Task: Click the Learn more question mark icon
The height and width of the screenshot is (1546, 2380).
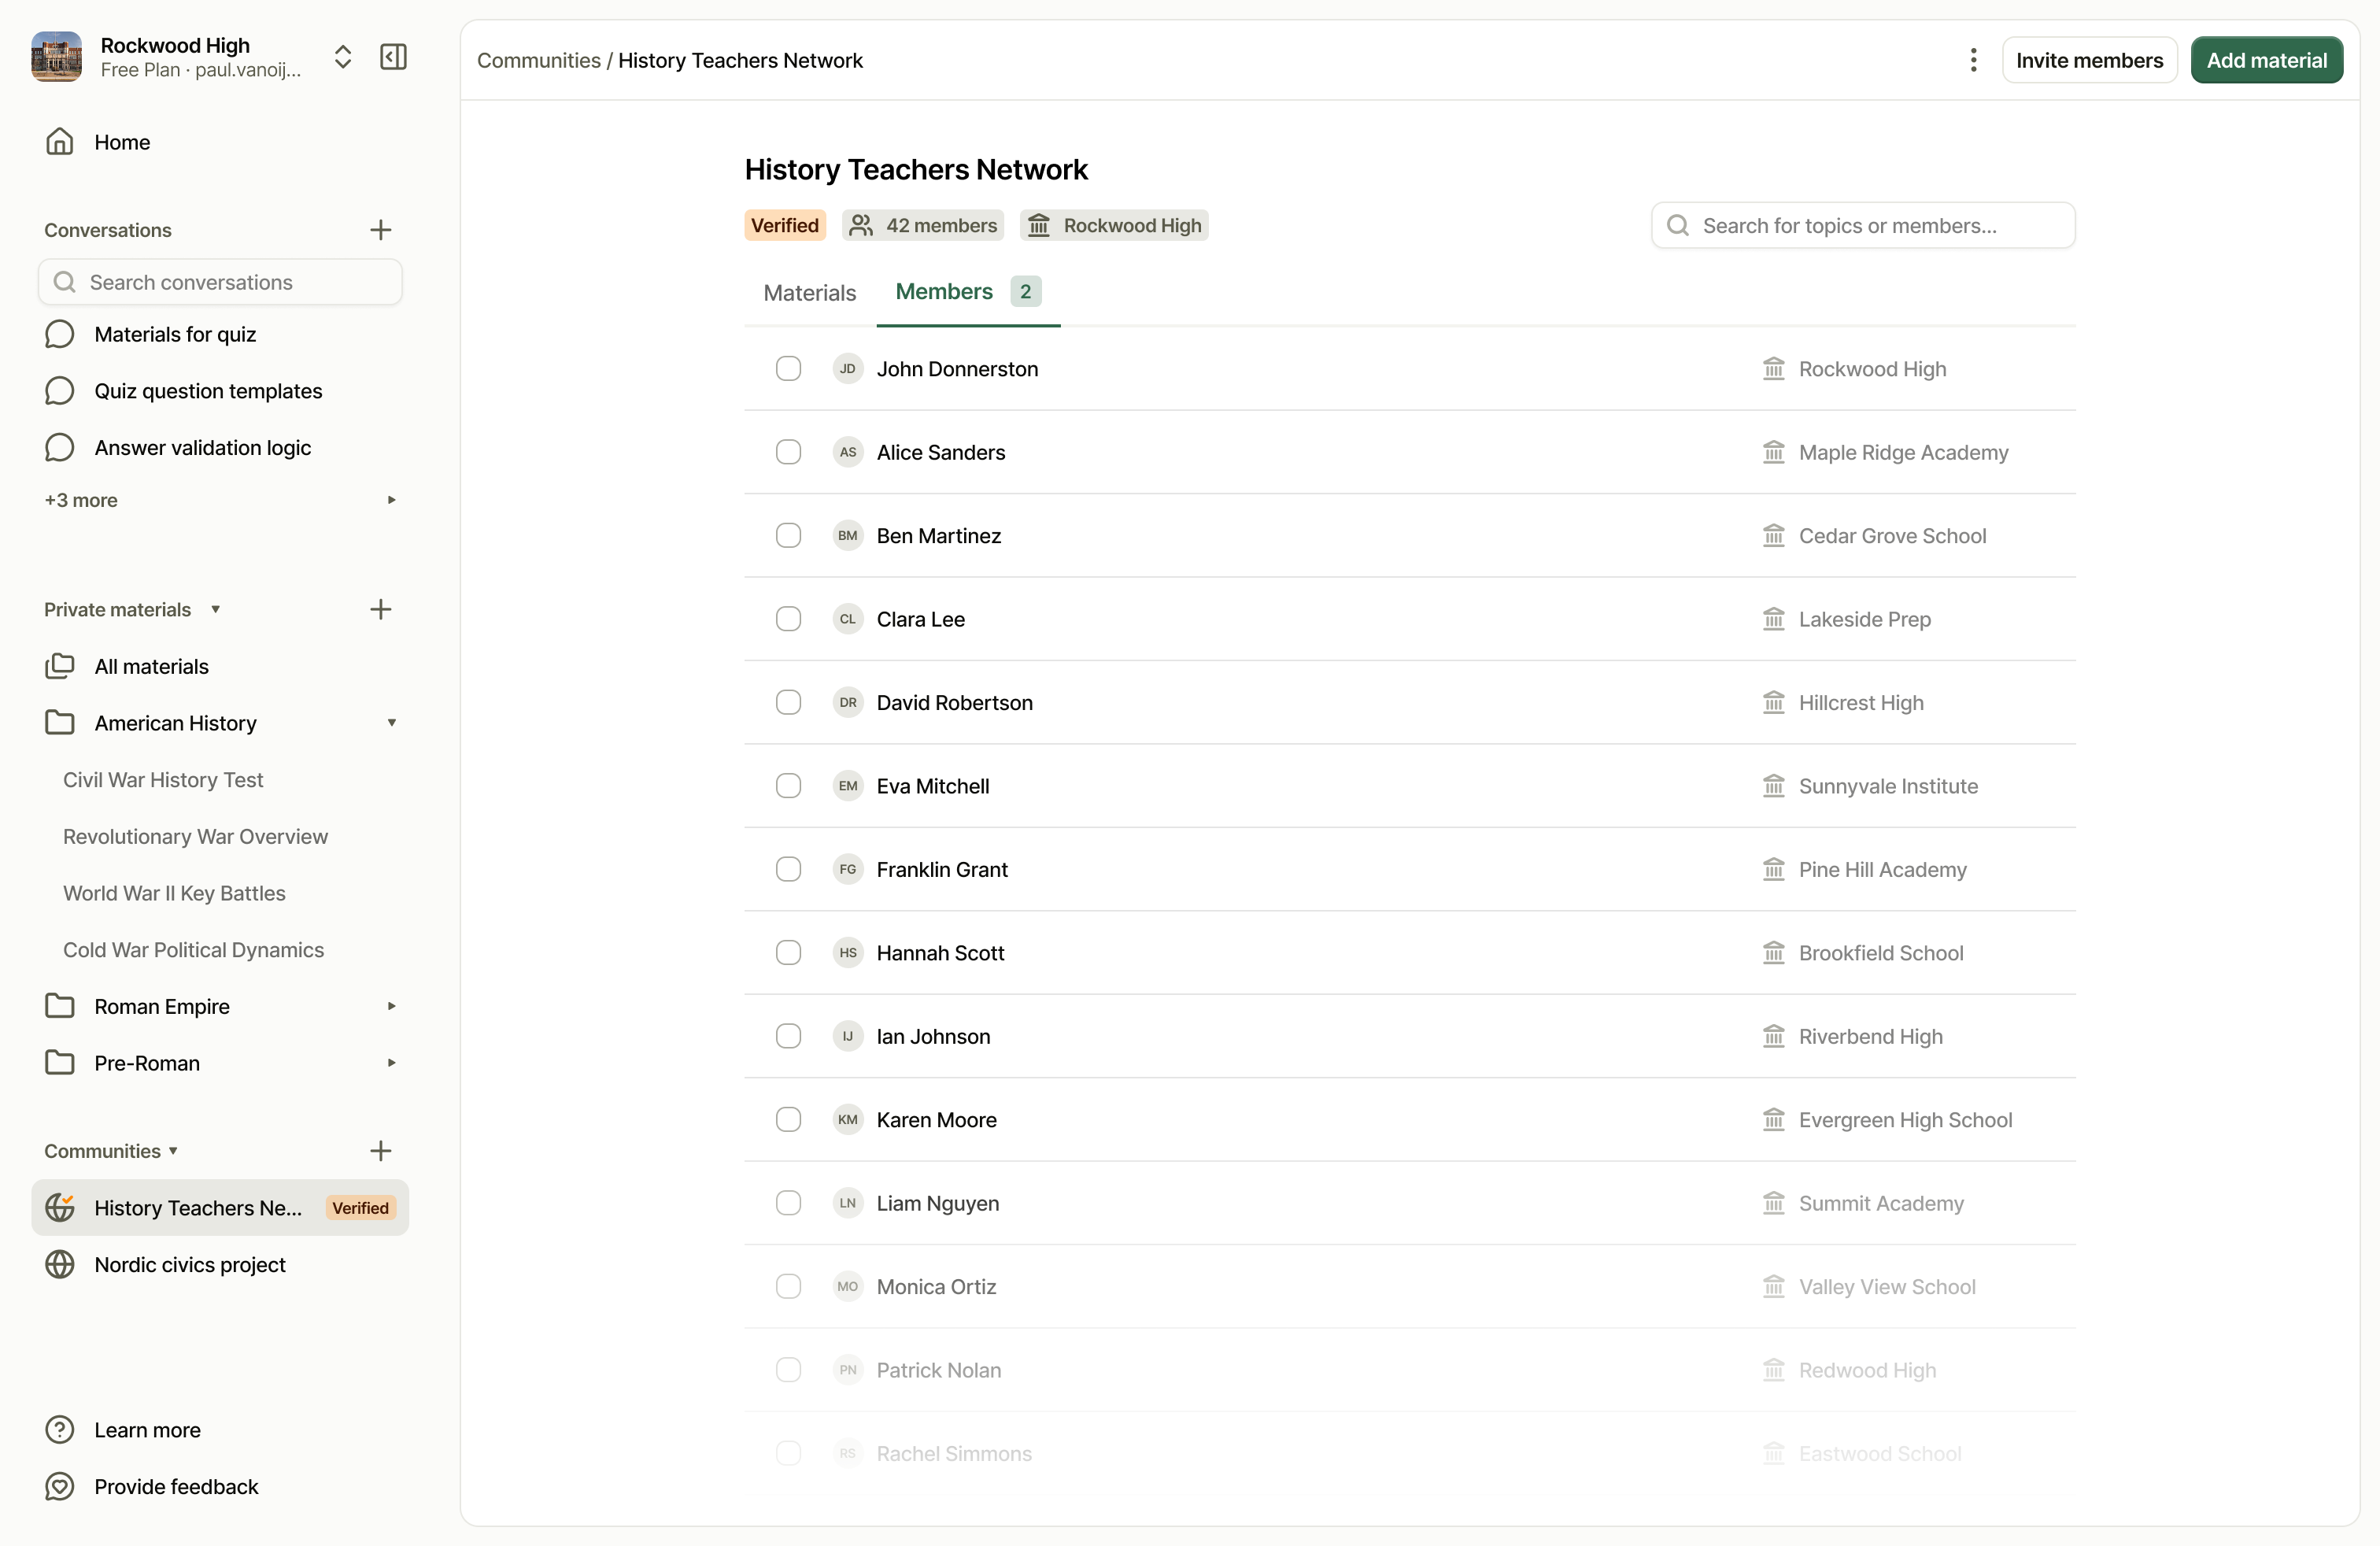Action: coord(60,1430)
